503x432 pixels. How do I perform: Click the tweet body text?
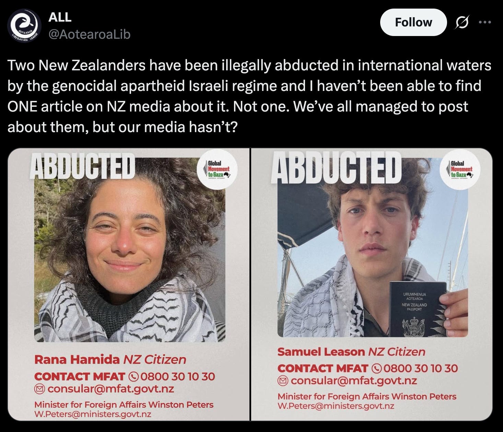coord(249,96)
